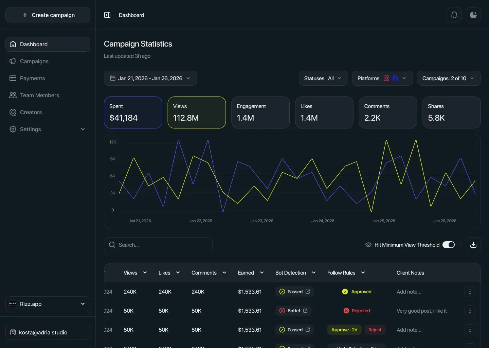This screenshot has width=489, height=348.
Task: Open the Rizz.app workspace switcher
Action: pos(48,304)
